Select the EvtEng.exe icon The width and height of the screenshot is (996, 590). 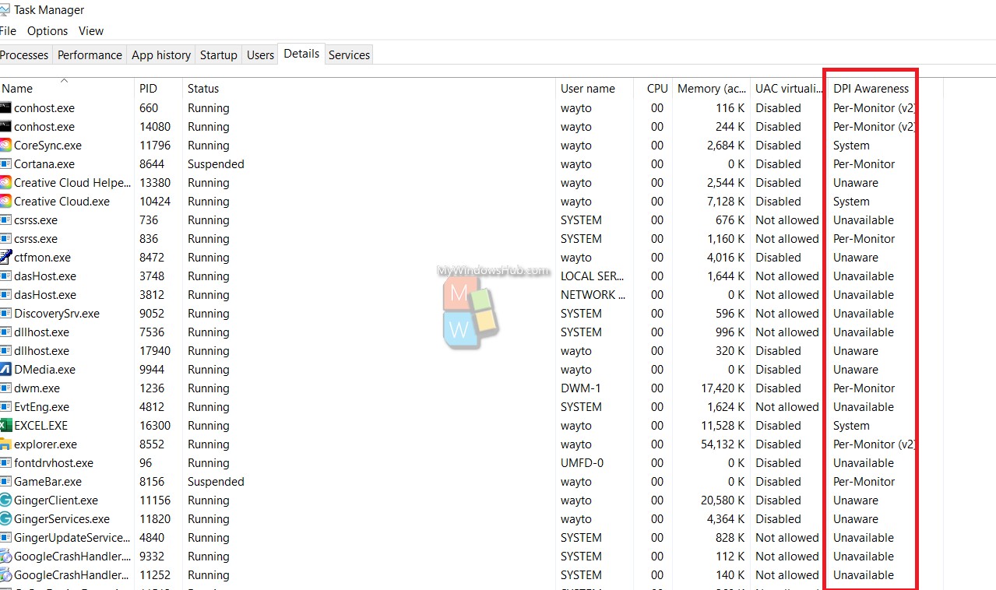point(6,407)
